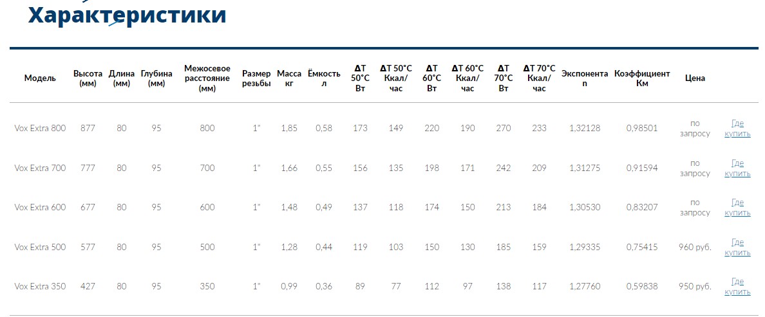Click the "Ёмкость л" column header
This screenshot has height=317, width=765.
point(324,78)
